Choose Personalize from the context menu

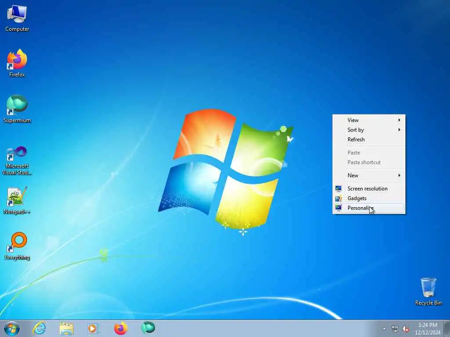tap(369, 208)
